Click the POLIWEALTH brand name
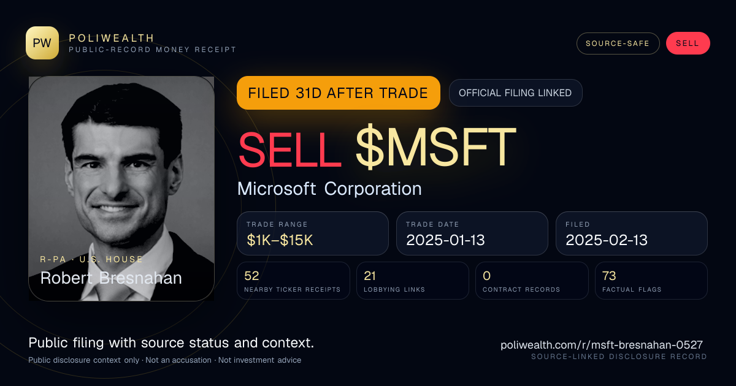The image size is (736, 386). (x=112, y=38)
